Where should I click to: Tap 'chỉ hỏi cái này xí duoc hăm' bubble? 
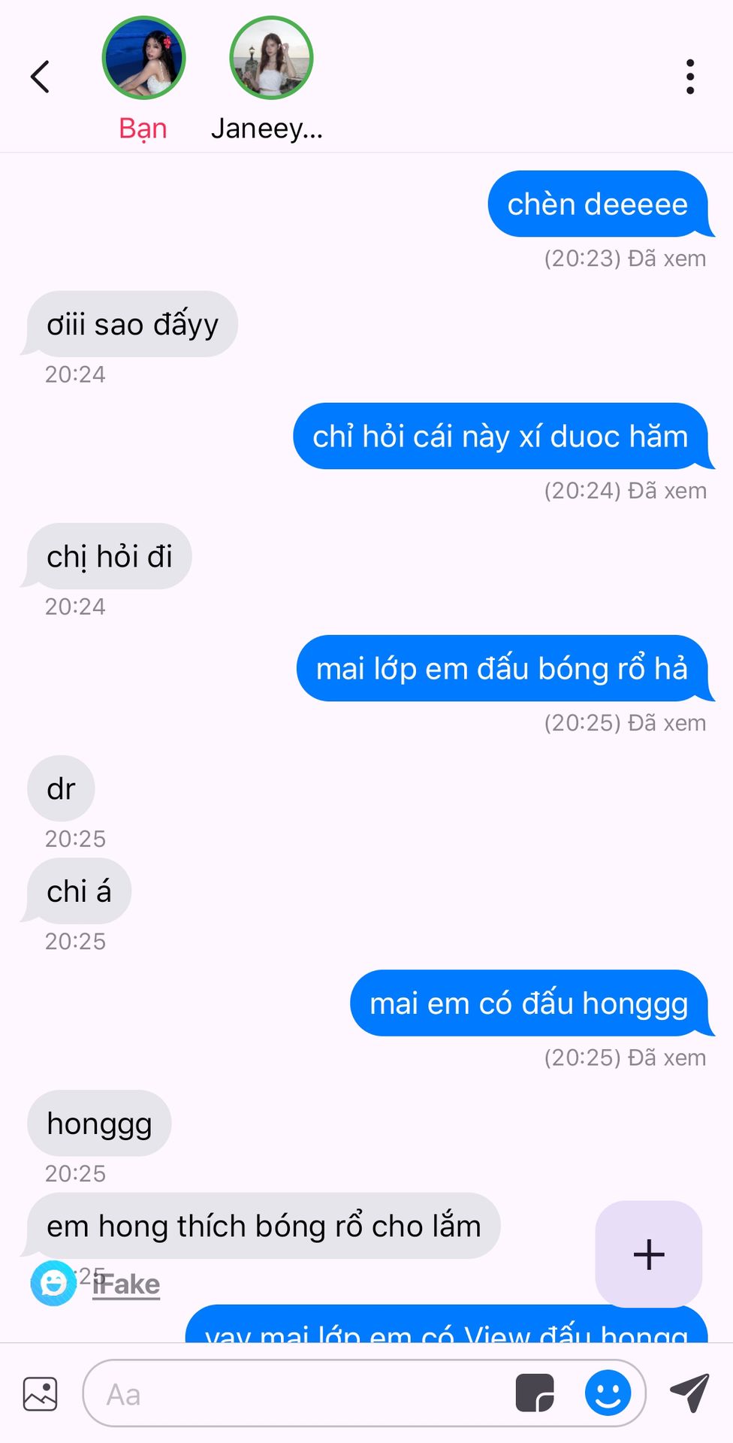click(502, 436)
